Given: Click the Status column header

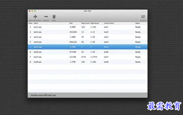Looking at the screenshot, I should pos(138,23).
